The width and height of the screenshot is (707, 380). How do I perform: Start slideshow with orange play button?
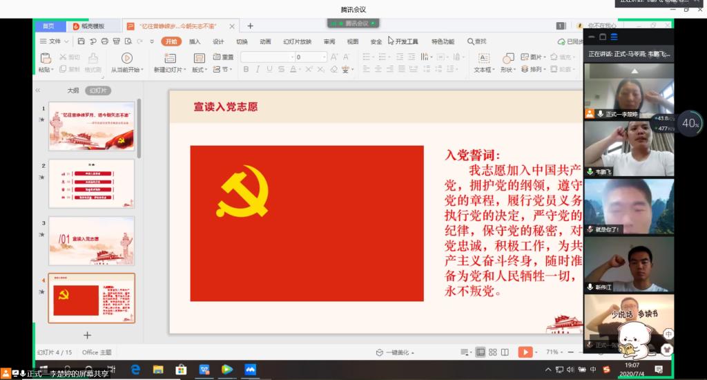click(525, 352)
